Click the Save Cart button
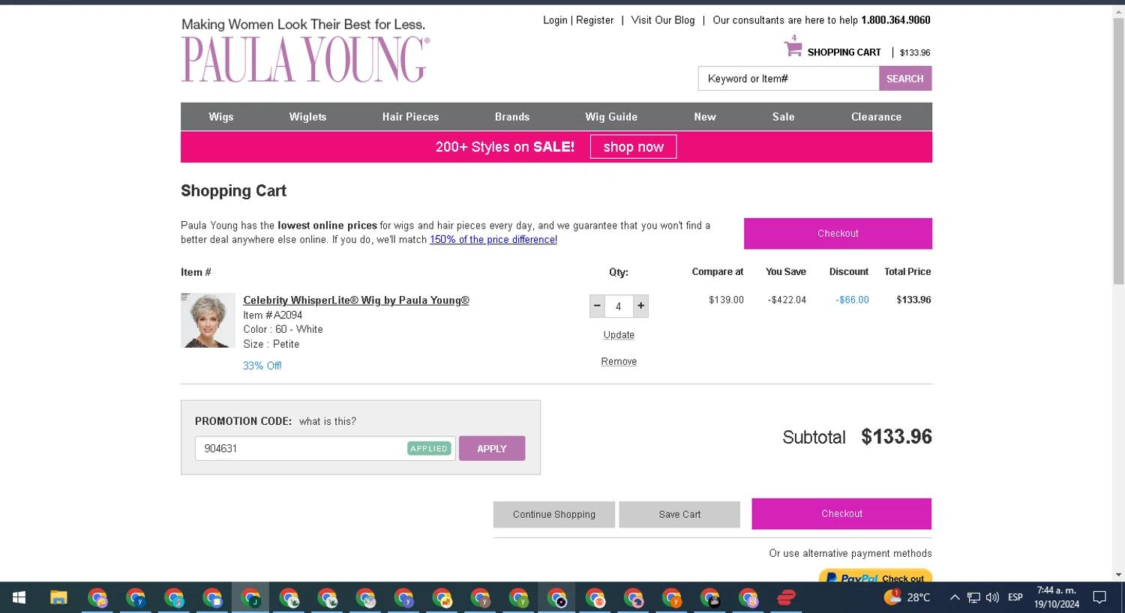 679,515
